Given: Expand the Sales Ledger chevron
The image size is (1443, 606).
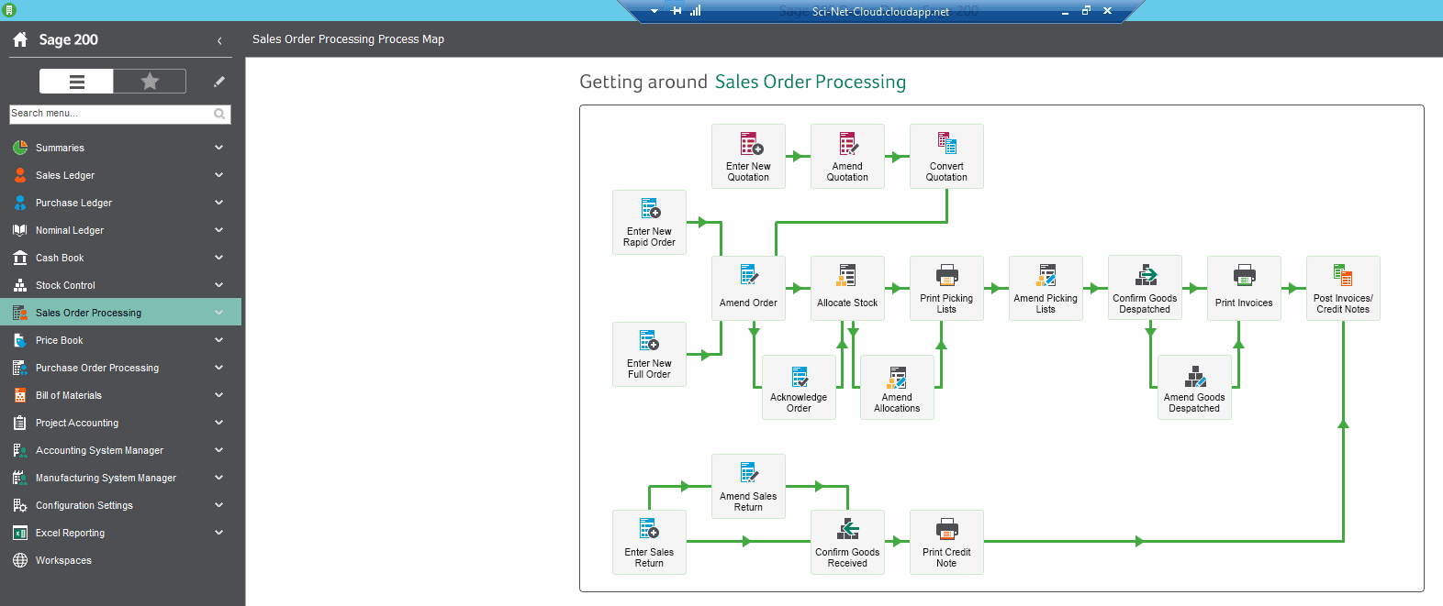Looking at the screenshot, I should pos(218,175).
